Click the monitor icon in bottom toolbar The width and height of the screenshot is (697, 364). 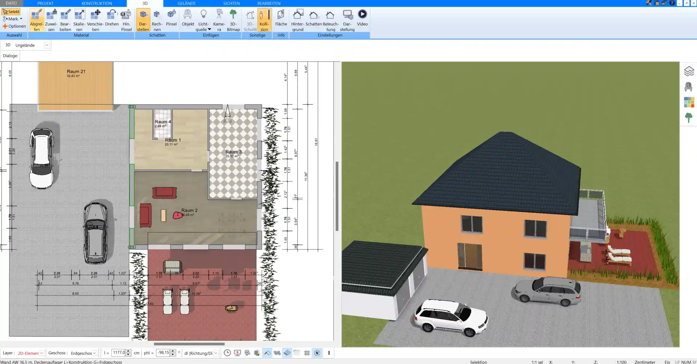237,353
